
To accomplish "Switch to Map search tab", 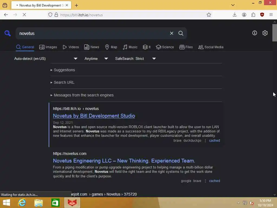I will [111, 47].
